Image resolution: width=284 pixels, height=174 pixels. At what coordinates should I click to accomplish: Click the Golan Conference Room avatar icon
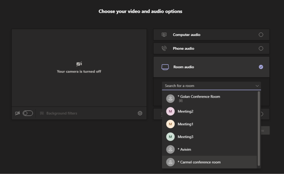170,98
